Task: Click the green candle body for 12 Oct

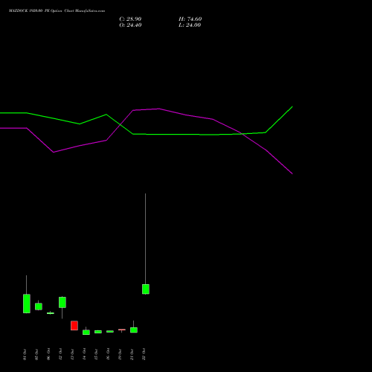Action: (x=62, y=302)
